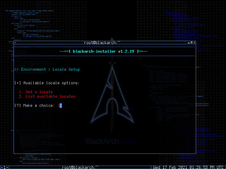Click the 'Set a locale' option line
This screenshot has height=169, width=226.
[x=36, y=92]
